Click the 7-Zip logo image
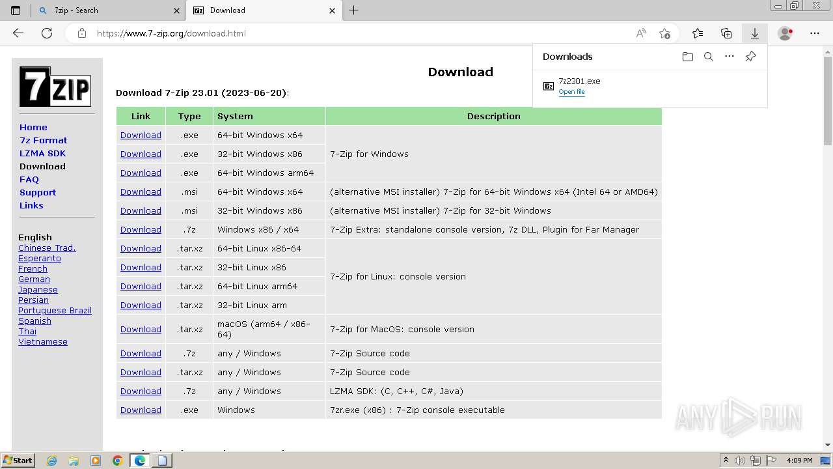The width and height of the screenshot is (833, 469). [55, 87]
